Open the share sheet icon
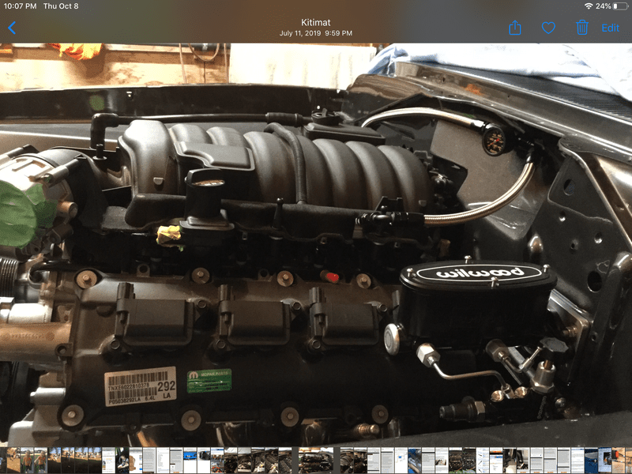The height and width of the screenshot is (474, 632). (515, 28)
